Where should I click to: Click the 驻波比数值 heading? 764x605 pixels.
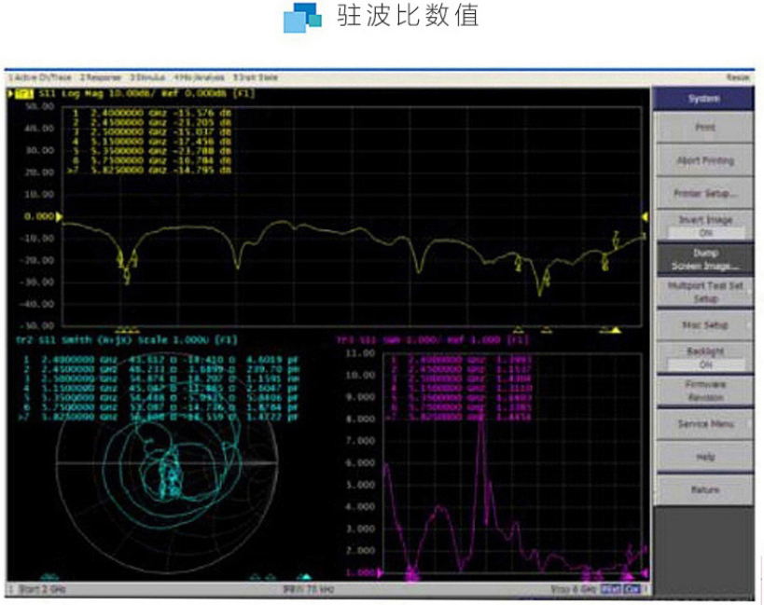pyautogui.click(x=408, y=16)
